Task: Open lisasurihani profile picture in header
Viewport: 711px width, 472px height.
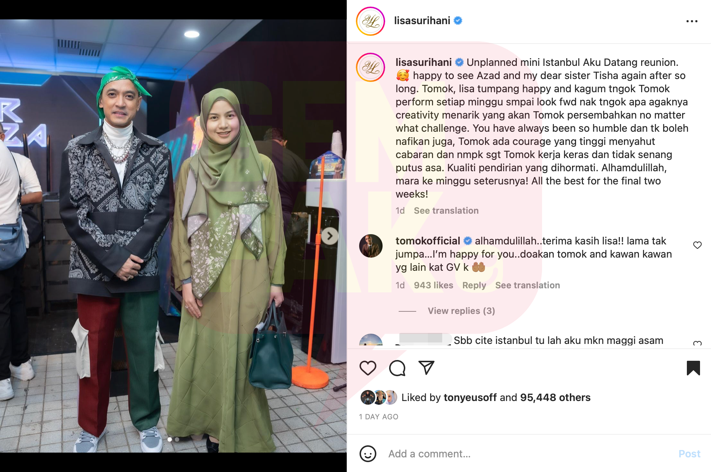Action: (370, 21)
